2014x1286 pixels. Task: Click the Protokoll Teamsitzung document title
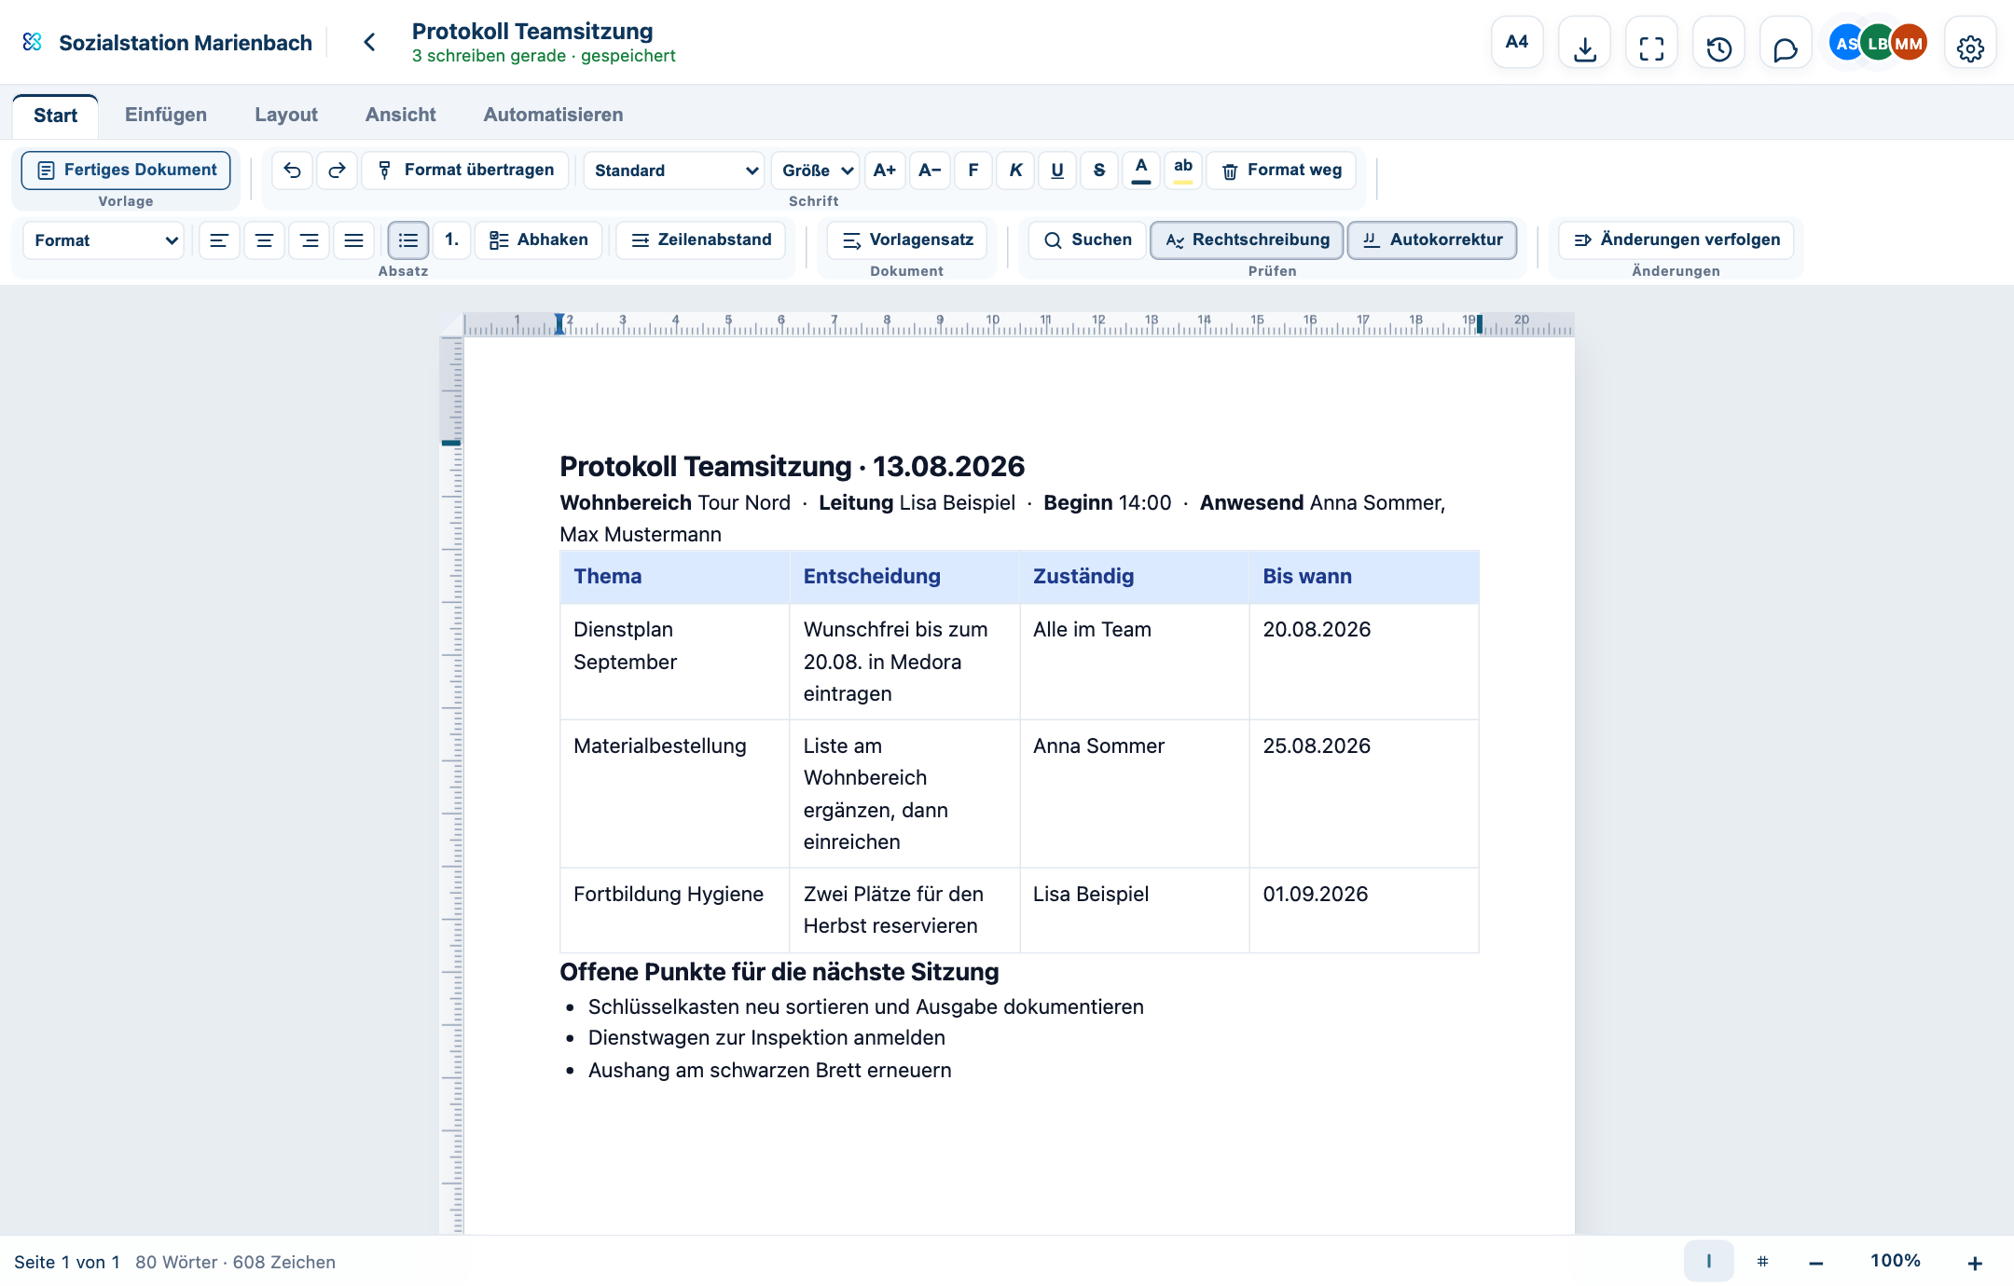click(531, 31)
